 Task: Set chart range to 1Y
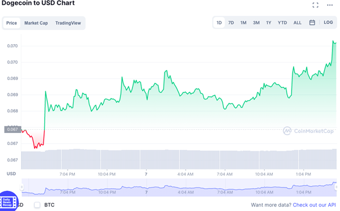pyautogui.click(x=269, y=22)
